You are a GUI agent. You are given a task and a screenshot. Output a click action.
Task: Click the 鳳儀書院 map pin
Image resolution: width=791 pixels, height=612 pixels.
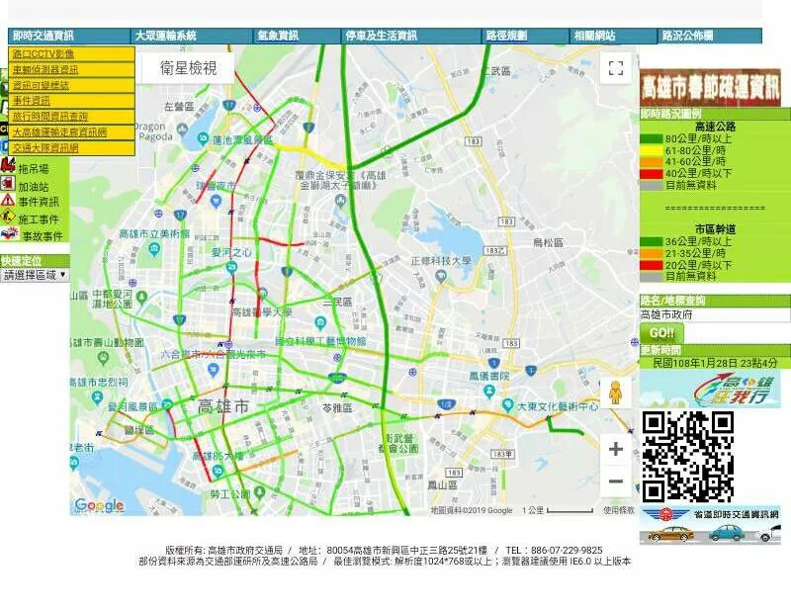tap(488, 391)
